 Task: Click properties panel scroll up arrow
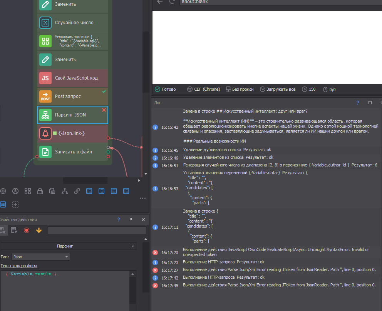click(146, 239)
